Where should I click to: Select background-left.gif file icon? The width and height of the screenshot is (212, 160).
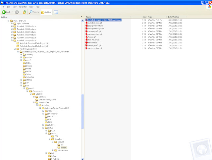coord(86,26)
